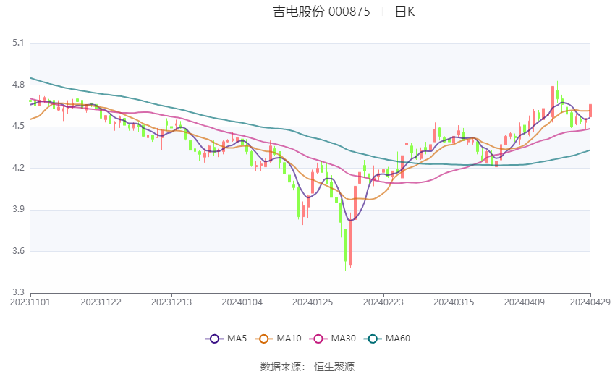Click the 日K label in title

pyautogui.click(x=404, y=12)
